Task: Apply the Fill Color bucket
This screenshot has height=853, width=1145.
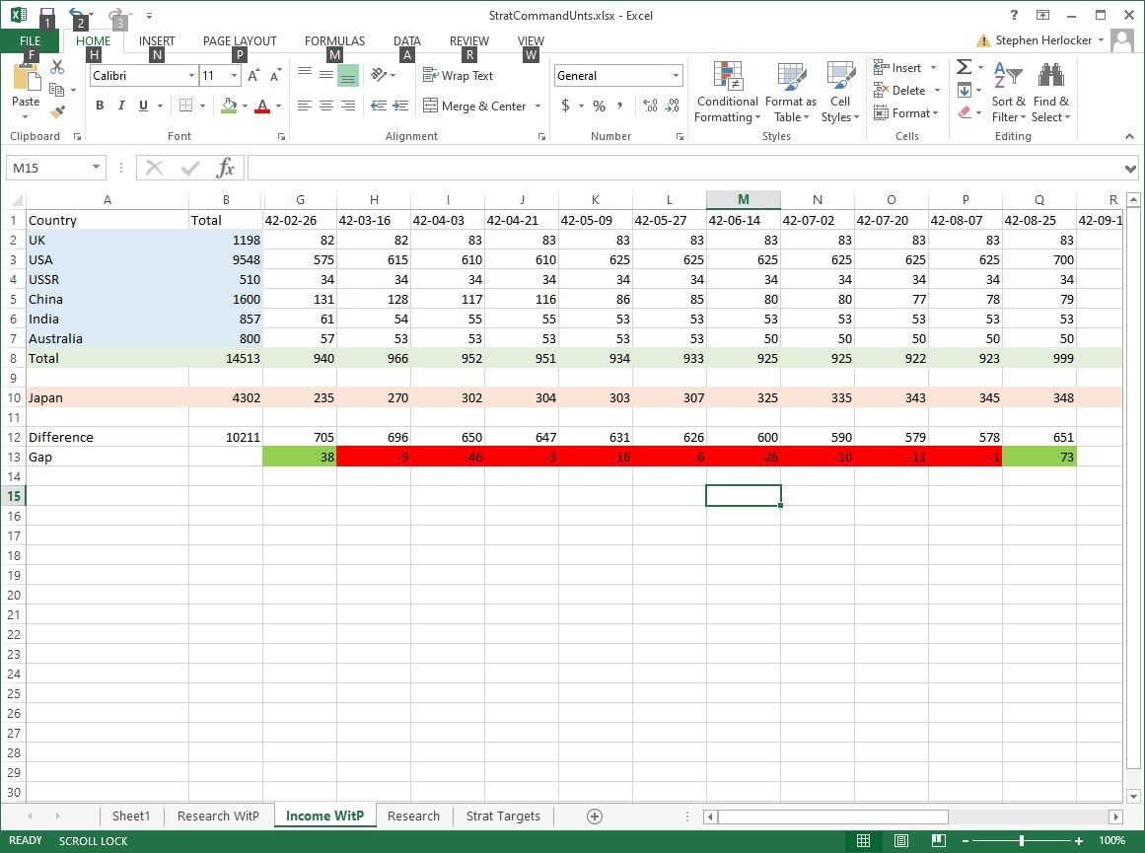Action: pyautogui.click(x=229, y=106)
